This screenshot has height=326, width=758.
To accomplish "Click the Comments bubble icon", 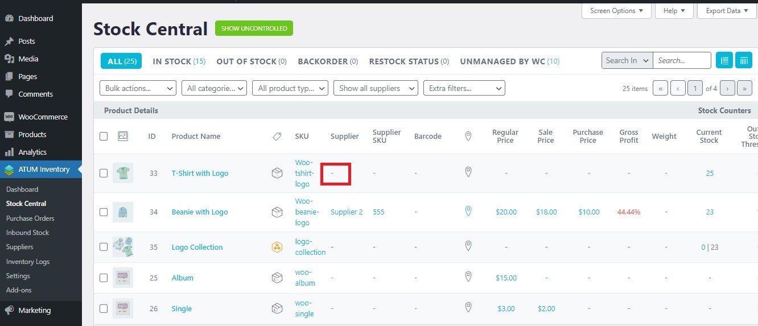I will [x=9, y=94].
